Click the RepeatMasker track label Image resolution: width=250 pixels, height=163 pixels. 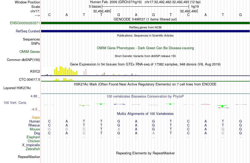click(29, 157)
